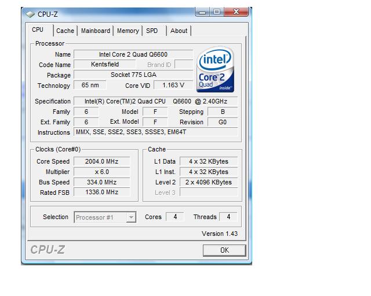Click the L1 Data value 4 x 32 KBytes
The width and height of the screenshot is (371, 296).
(x=209, y=161)
